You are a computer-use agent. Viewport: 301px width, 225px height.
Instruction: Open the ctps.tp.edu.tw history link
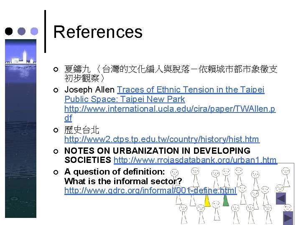click(162, 139)
